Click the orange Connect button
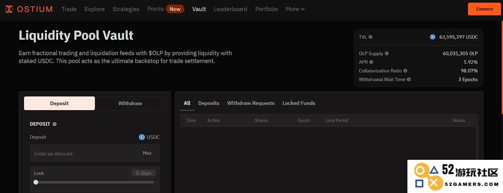Screen dimensions: 503x193 click(484, 9)
